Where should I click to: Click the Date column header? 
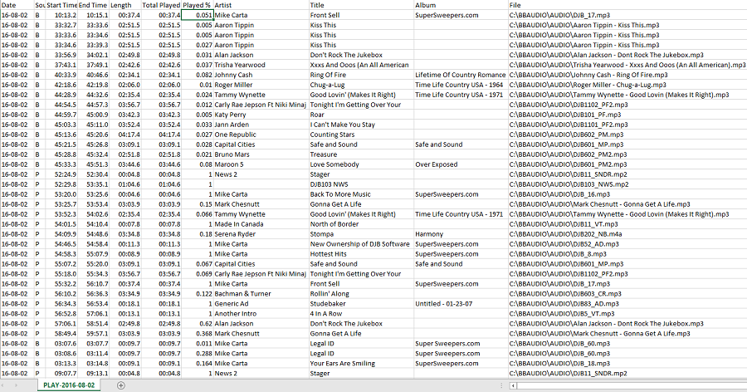[17, 5]
